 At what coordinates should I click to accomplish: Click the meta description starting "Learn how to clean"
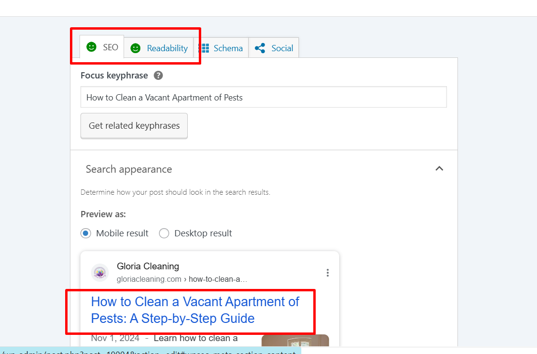pyautogui.click(x=195, y=339)
